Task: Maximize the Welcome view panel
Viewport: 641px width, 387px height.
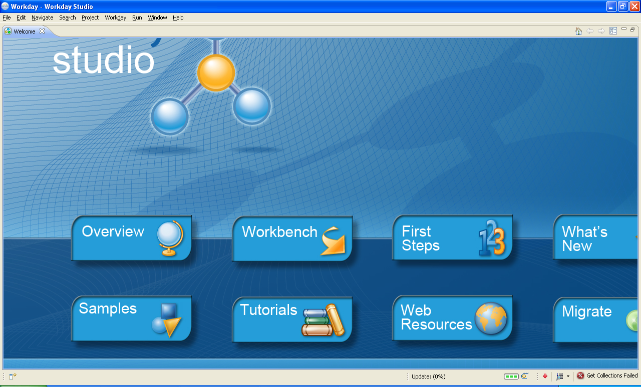Action: point(632,29)
